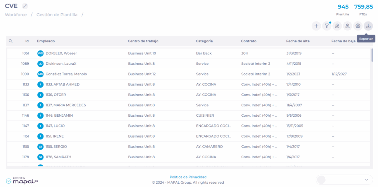Click the table vertical scrollbar
Viewport: 378px width, 187px height.
(x=372, y=55)
